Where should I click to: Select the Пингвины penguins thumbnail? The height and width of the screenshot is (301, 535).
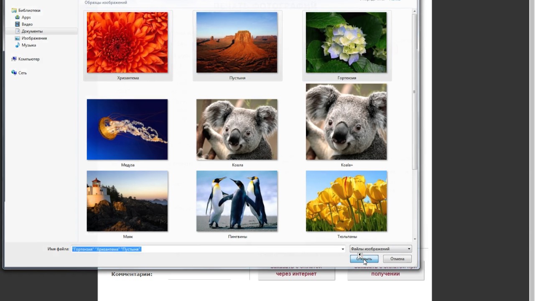[x=237, y=201]
